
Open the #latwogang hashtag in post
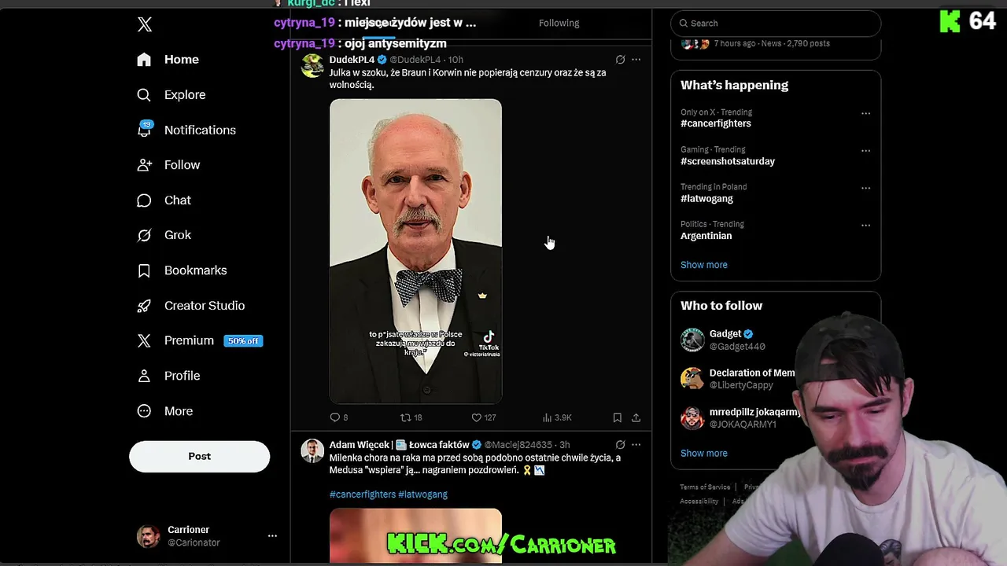pyautogui.click(x=422, y=494)
